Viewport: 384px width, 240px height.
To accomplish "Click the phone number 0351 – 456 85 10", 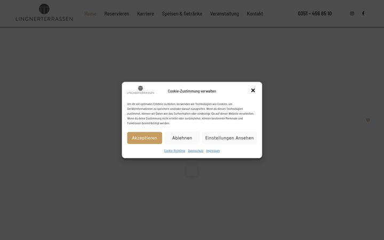I will tap(315, 13).
